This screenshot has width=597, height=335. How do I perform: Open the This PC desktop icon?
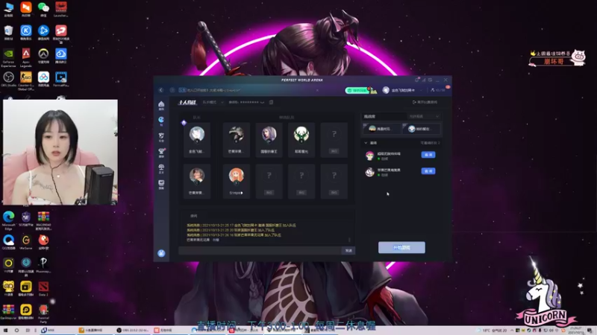pos(8,10)
